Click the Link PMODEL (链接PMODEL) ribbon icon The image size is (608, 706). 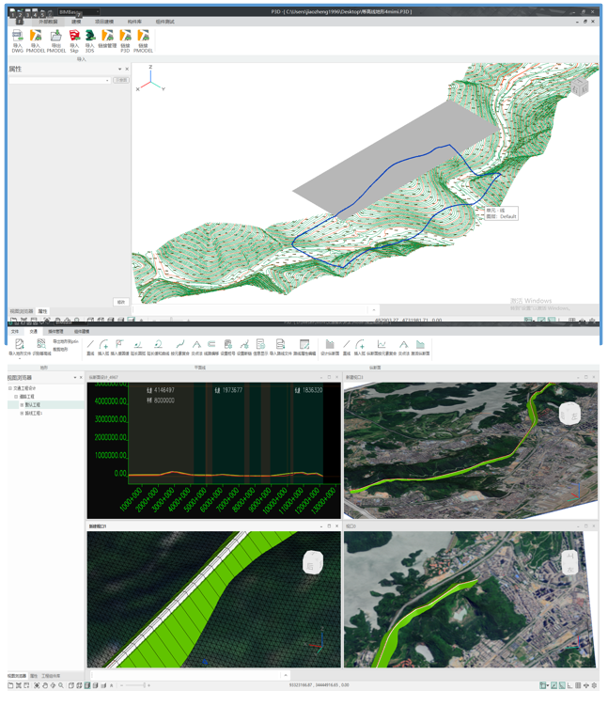tap(143, 40)
